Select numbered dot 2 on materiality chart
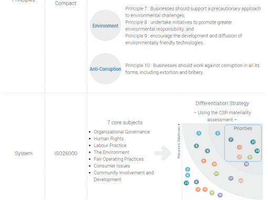 coord(218,134)
